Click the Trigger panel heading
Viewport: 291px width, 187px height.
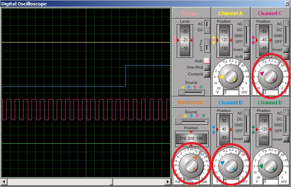190,13
